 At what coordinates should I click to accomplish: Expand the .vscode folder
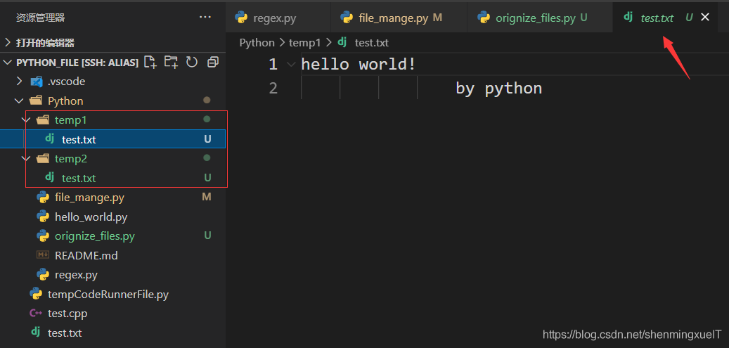pos(20,82)
